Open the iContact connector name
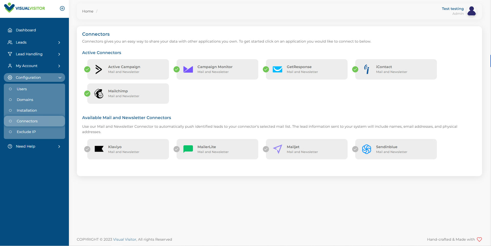This screenshot has width=491, height=246. pyautogui.click(x=384, y=67)
